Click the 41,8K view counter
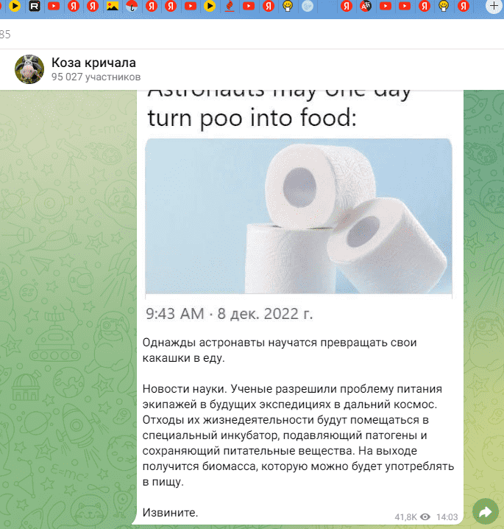 point(405,517)
